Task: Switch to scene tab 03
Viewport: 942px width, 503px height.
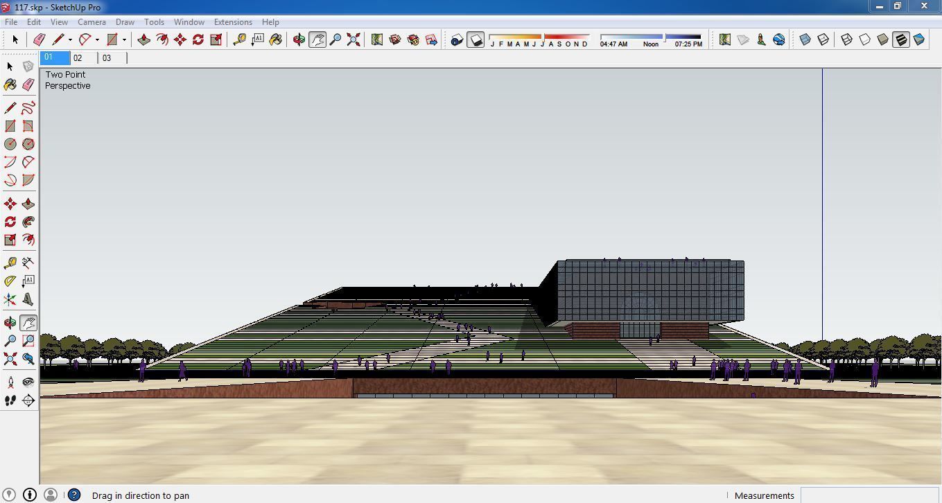Action: click(x=112, y=58)
